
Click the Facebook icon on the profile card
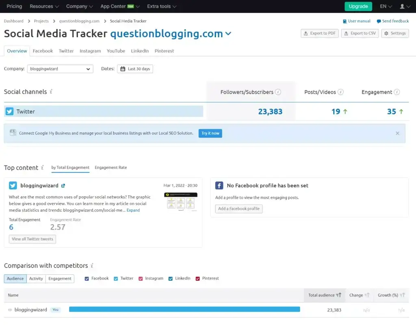pyautogui.click(x=219, y=185)
